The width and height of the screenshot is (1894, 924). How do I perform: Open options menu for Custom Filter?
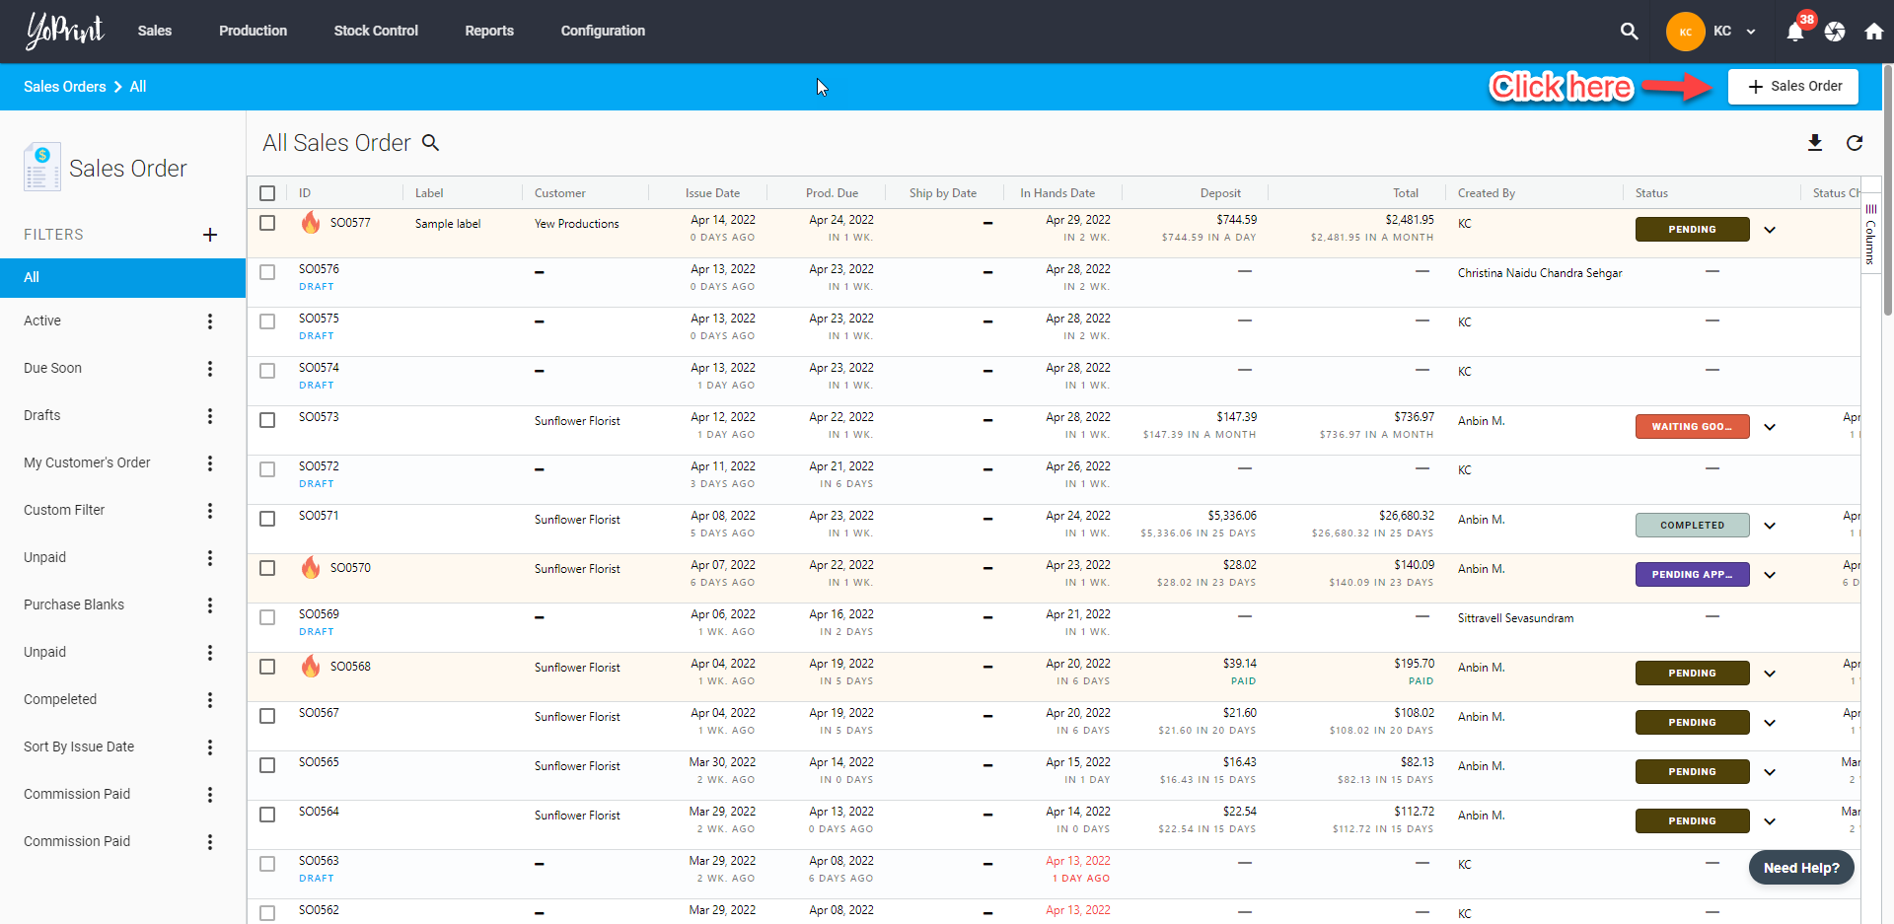coord(210,511)
